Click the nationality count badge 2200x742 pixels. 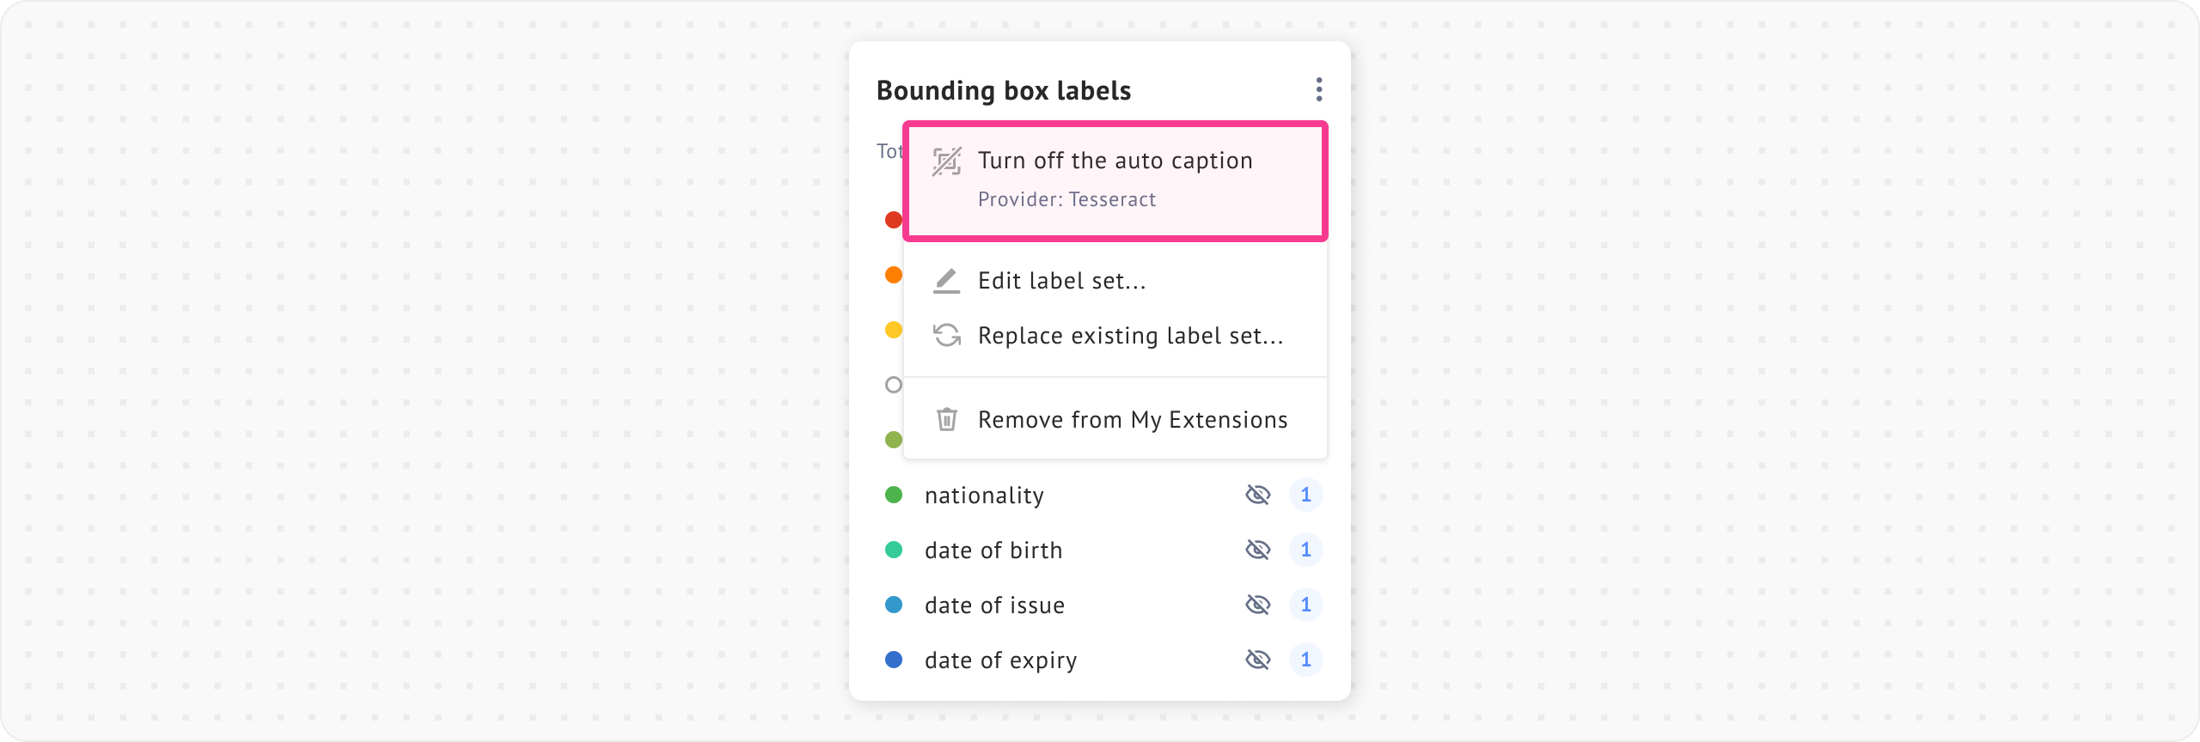pyautogui.click(x=1305, y=495)
